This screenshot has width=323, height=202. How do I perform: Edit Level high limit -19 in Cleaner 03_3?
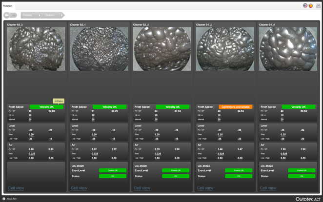[50, 139]
